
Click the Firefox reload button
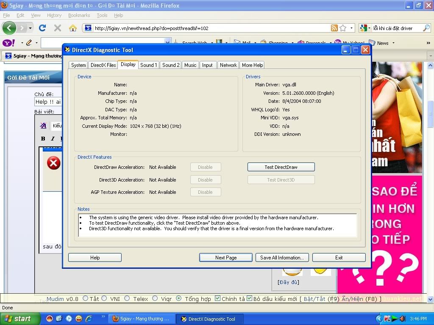point(42,28)
